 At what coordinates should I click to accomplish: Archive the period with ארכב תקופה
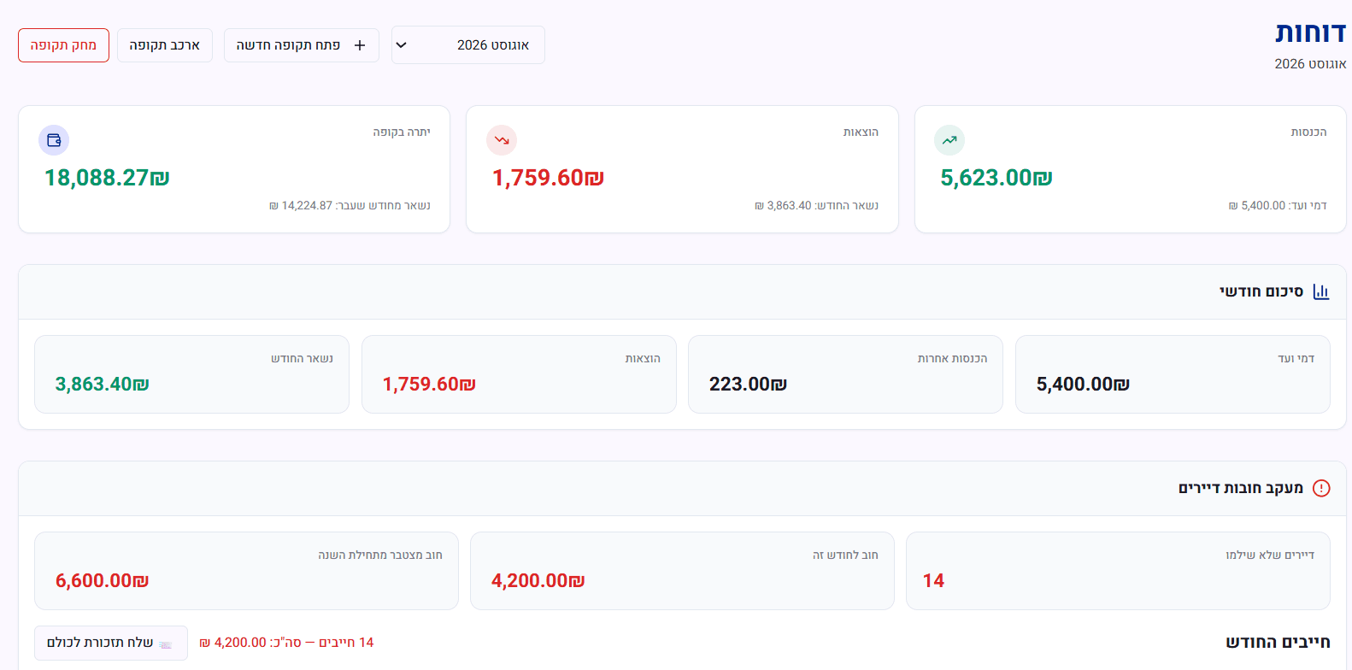tap(165, 45)
